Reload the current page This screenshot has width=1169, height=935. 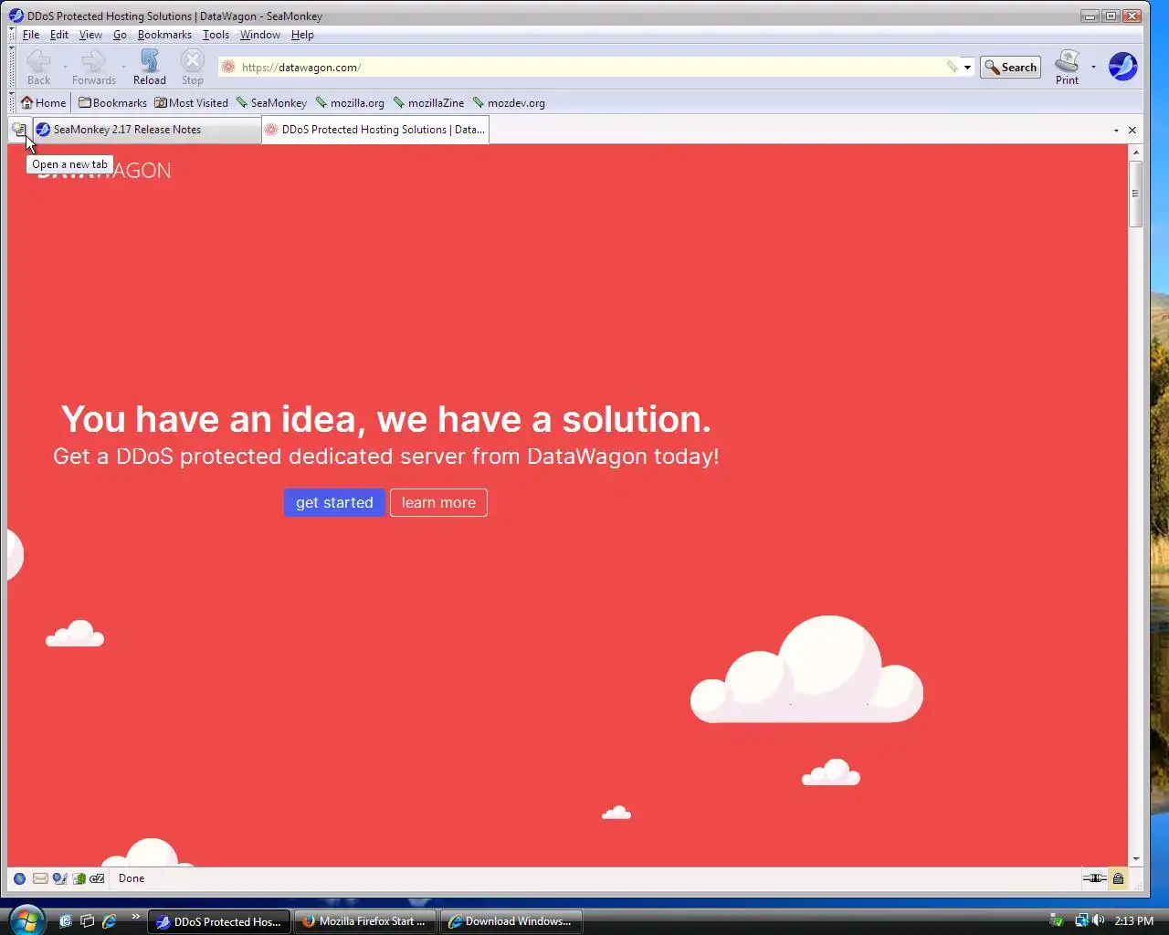point(150,67)
